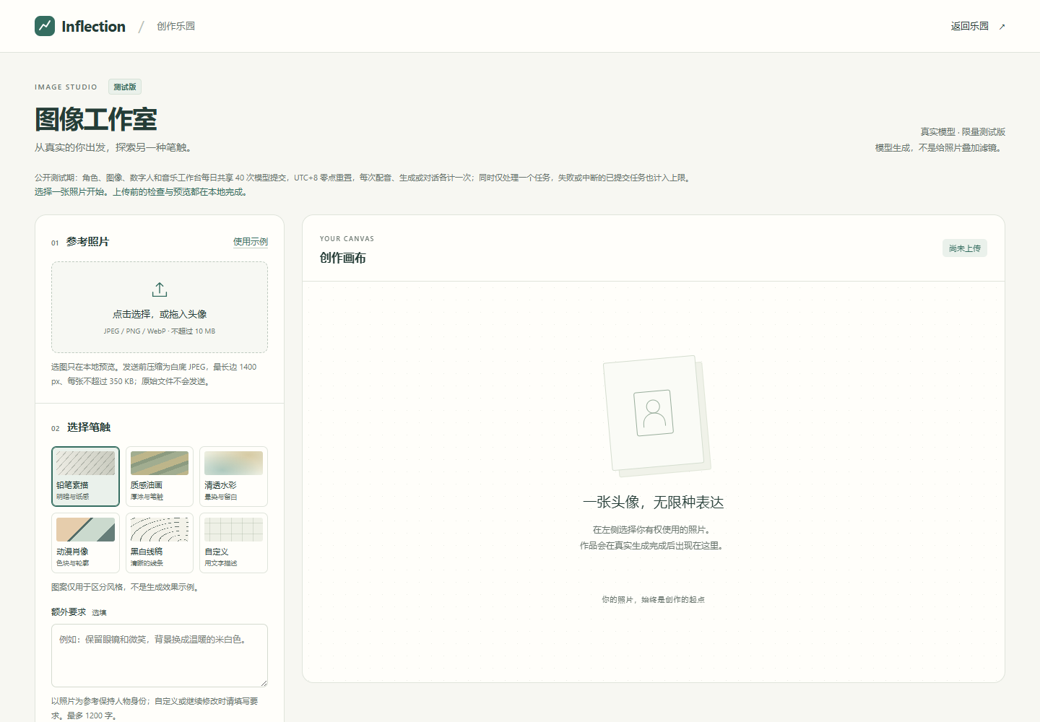Click the 尚未上传 status badge
The height and width of the screenshot is (722, 1040).
pyautogui.click(x=965, y=248)
